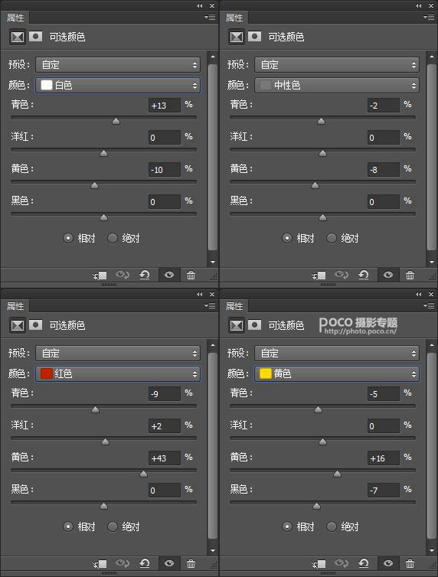The image size is (438, 577).
Task: Open 预设 dropdown in the 黄色 panel
Action: [337, 354]
